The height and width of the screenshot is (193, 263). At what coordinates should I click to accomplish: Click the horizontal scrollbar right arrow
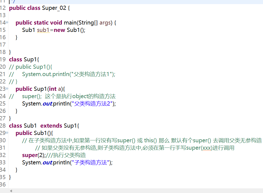(x=261, y=191)
